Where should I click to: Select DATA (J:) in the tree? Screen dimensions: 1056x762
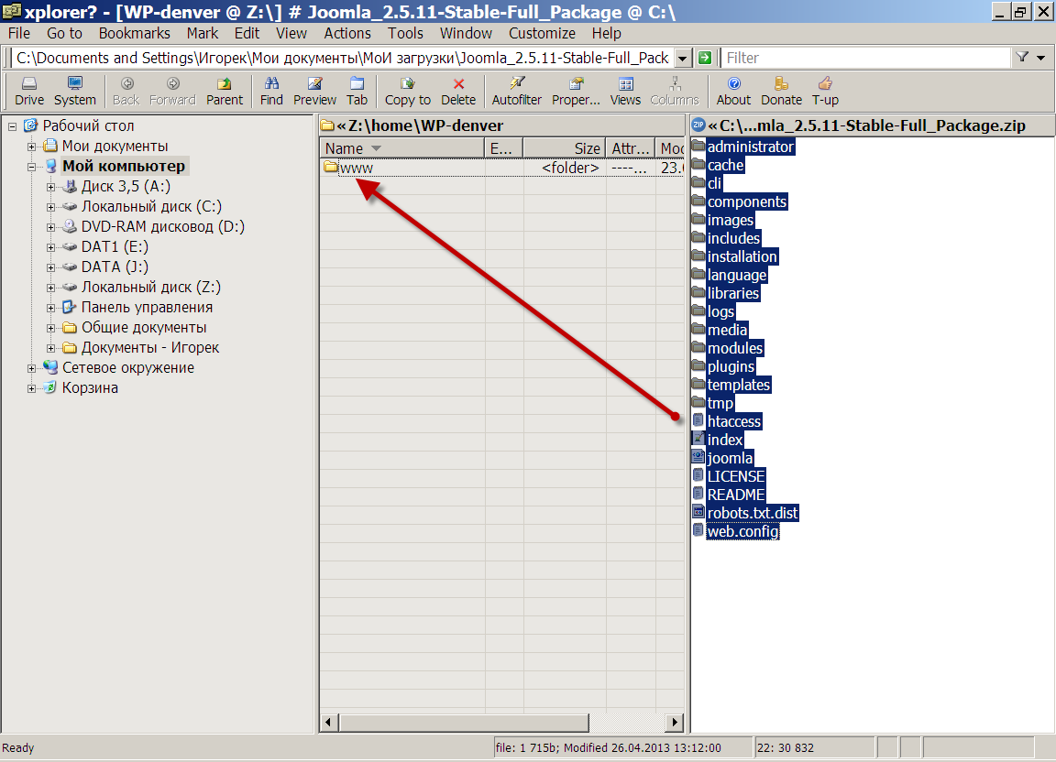[x=115, y=267]
